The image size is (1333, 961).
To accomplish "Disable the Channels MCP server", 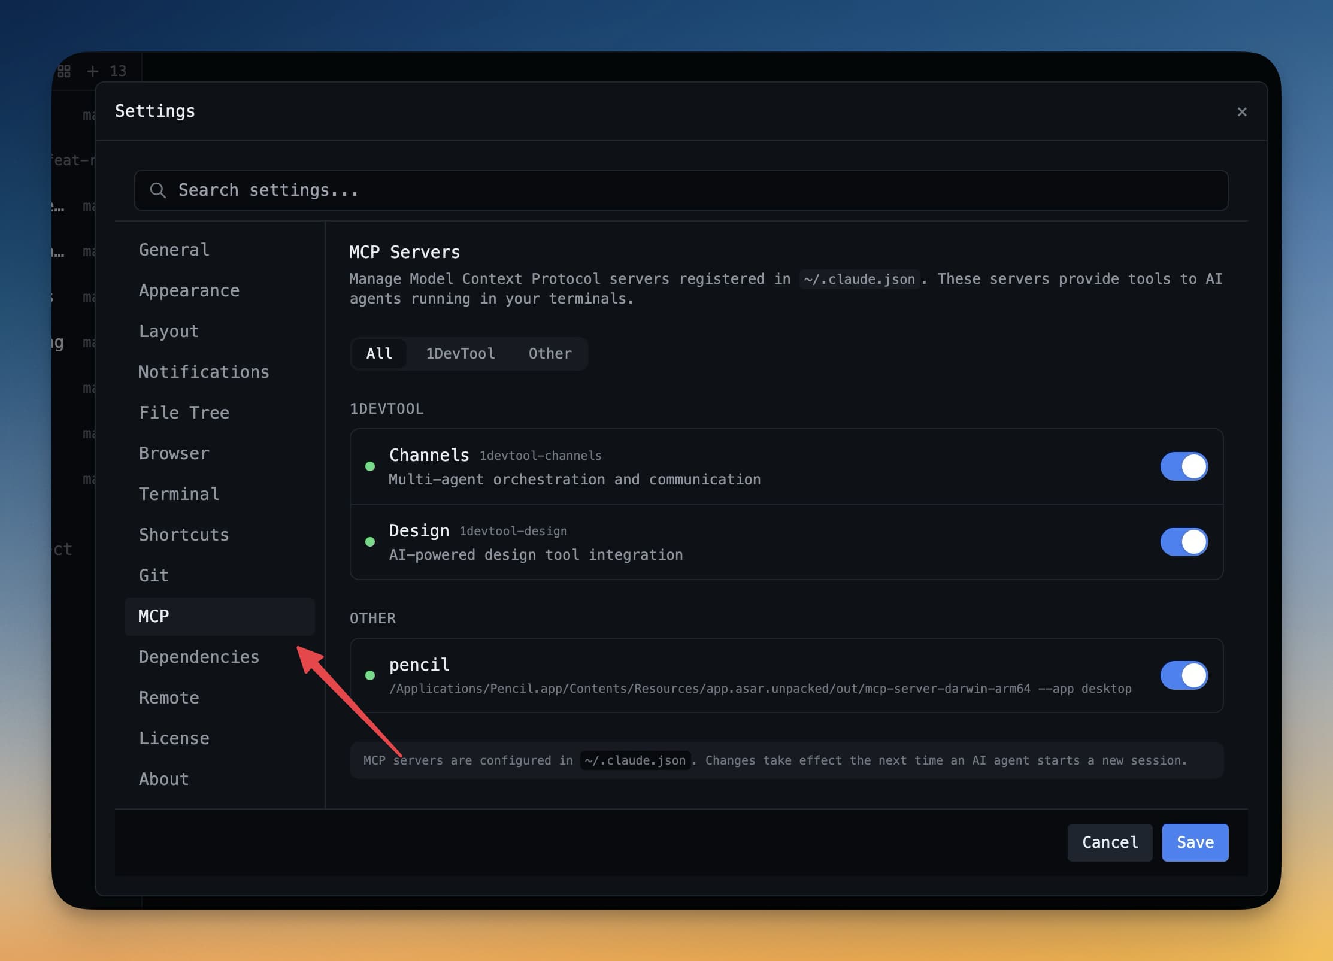I will pyautogui.click(x=1184, y=466).
